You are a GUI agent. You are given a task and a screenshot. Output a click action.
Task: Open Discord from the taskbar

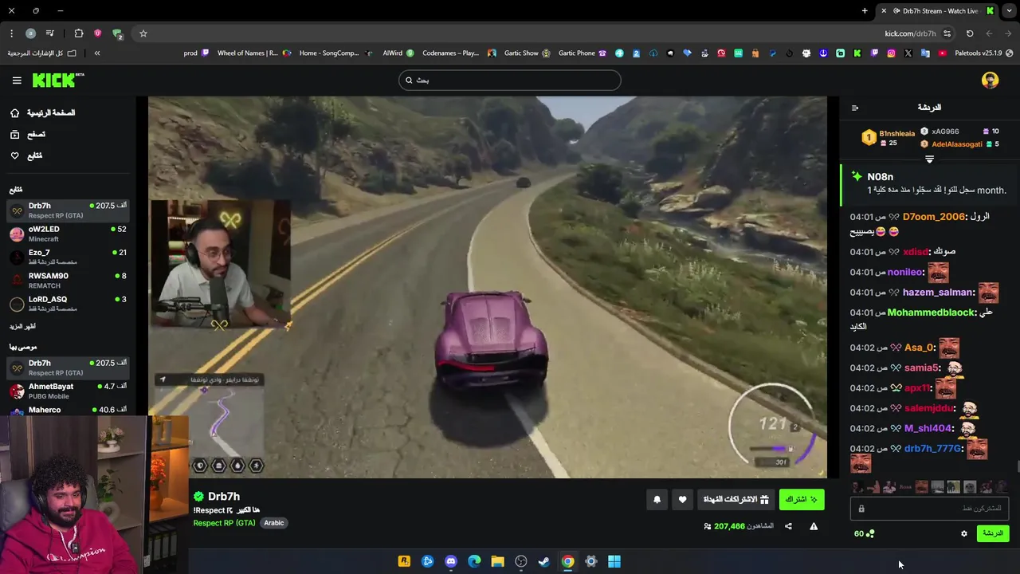pos(451,561)
